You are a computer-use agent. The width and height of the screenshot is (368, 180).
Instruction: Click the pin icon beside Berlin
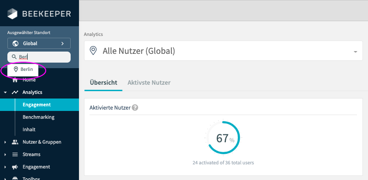[x=16, y=70]
